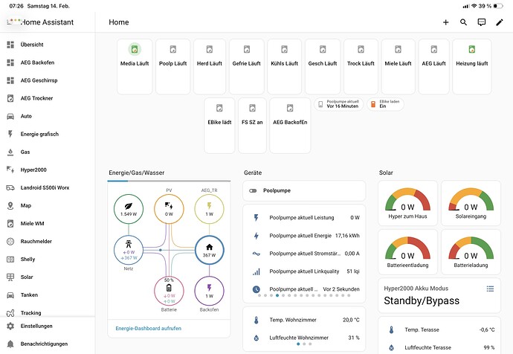Click the Solareingang gauge
Image resolution: width=513 pixels, height=354 pixels.
click(471, 203)
